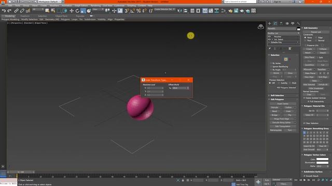This screenshot has height=186, width=332.
Task: Activate the Select and Scale tool
Action: click(x=83, y=10)
